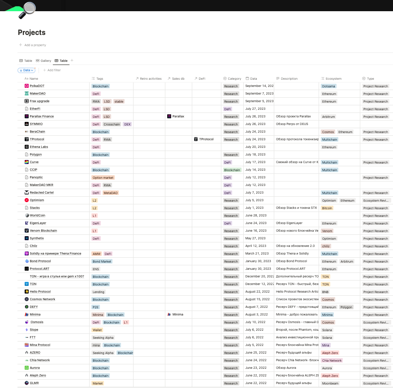This screenshot has width=393, height=389.
Task: Open the Tags column header menu
Action: click(x=98, y=78)
